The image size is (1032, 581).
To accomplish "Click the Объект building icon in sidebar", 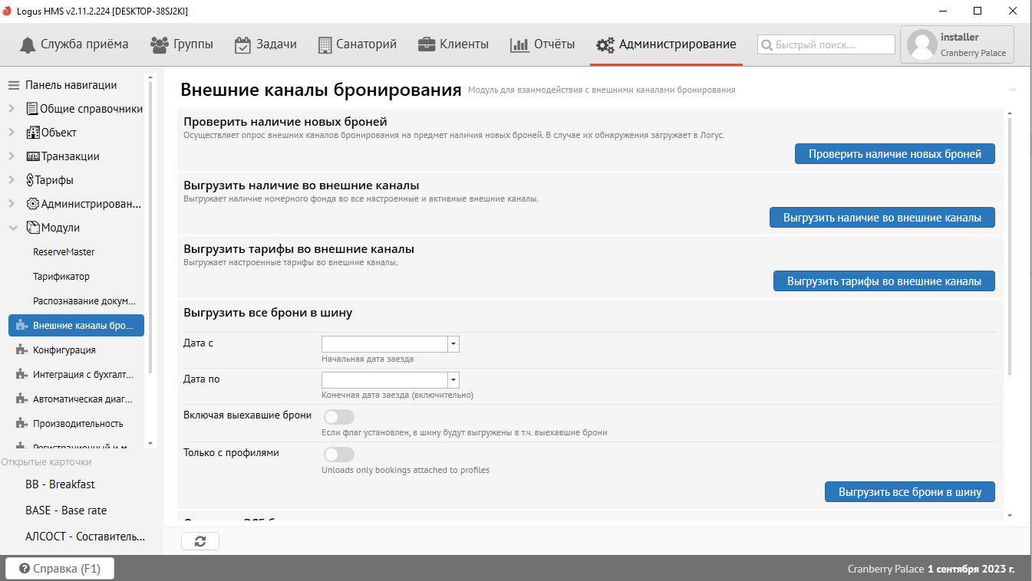I will pos(32,133).
